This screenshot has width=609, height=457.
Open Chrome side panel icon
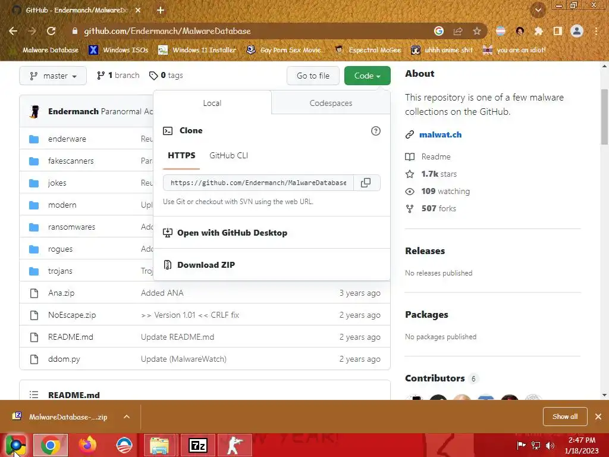pyautogui.click(x=558, y=31)
